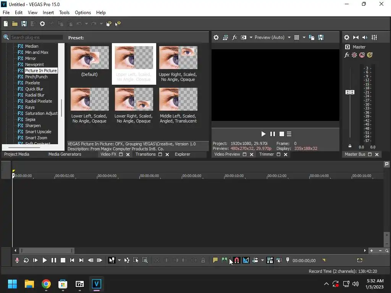Toggle dim output icon in Master Bus
This screenshot has width=391, height=293.
[365, 37]
